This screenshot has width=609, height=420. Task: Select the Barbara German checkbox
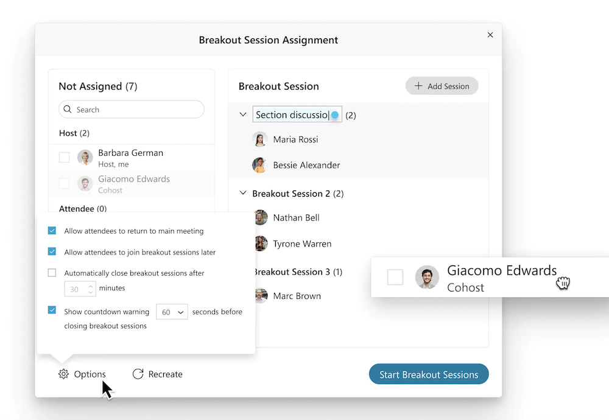(x=64, y=158)
